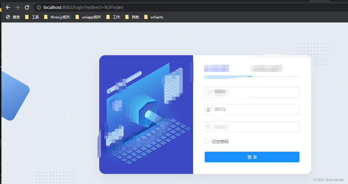Viewport: 348px width, 184px height.
Task: Open the 工具 bookmarks folder
Action: 32,17
